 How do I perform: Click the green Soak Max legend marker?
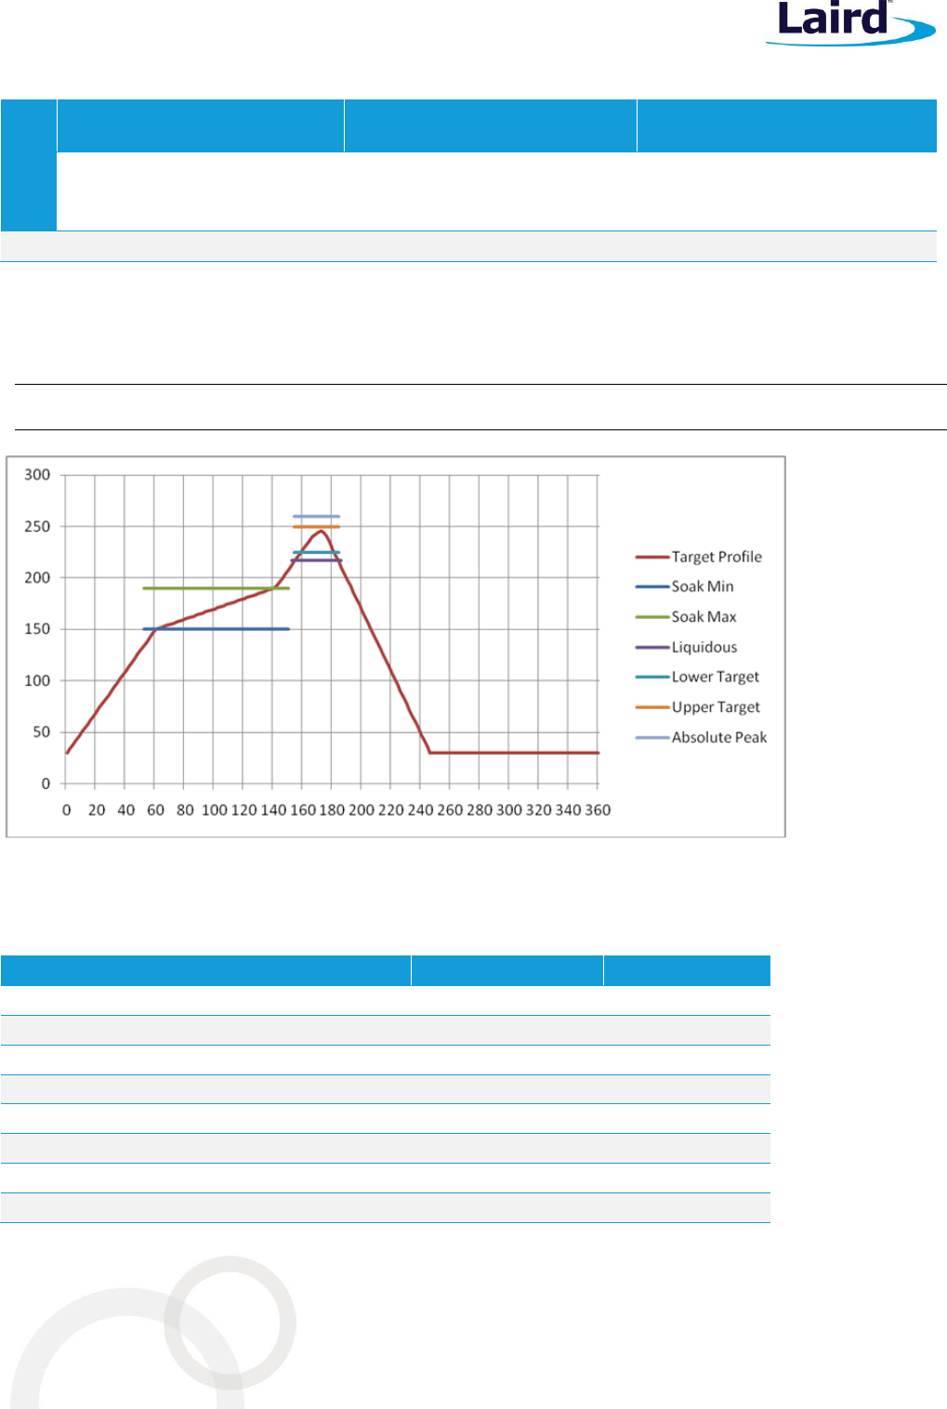point(652,617)
